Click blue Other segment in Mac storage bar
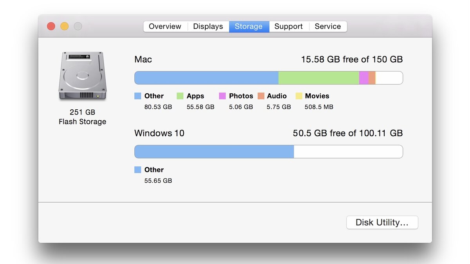The width and height of the screenshot is (470, 264). (206, 78)
